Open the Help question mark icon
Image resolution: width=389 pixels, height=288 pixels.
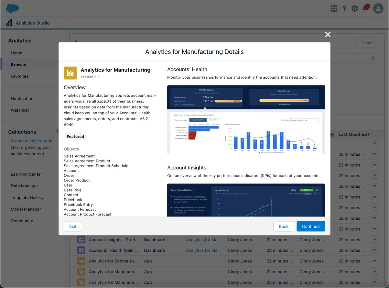click(x=344, y=8)
